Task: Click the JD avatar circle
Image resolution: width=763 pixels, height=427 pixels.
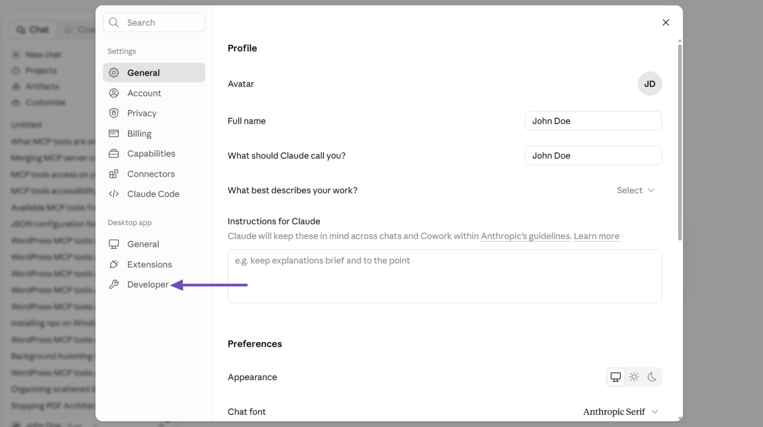Action: pos(650,84)
